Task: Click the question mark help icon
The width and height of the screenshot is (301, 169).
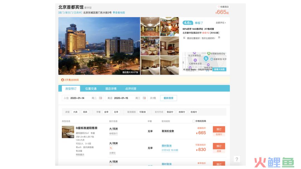Action: tap(237, 159)
